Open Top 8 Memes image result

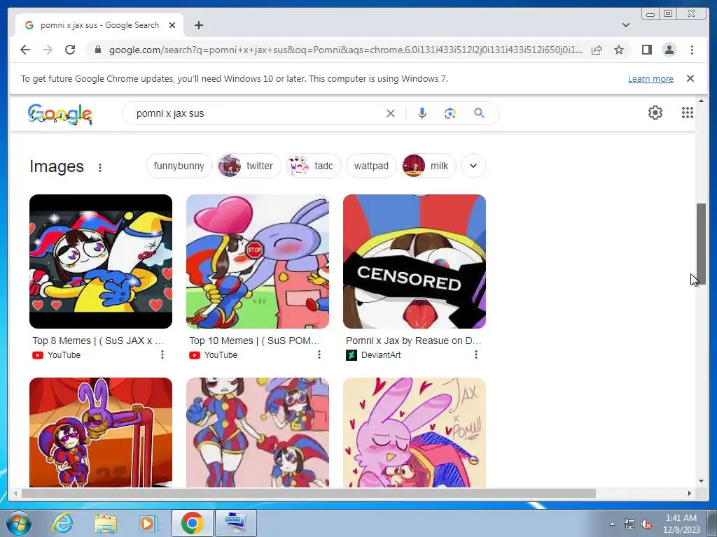pyautogui.click(x=101, y=262)
